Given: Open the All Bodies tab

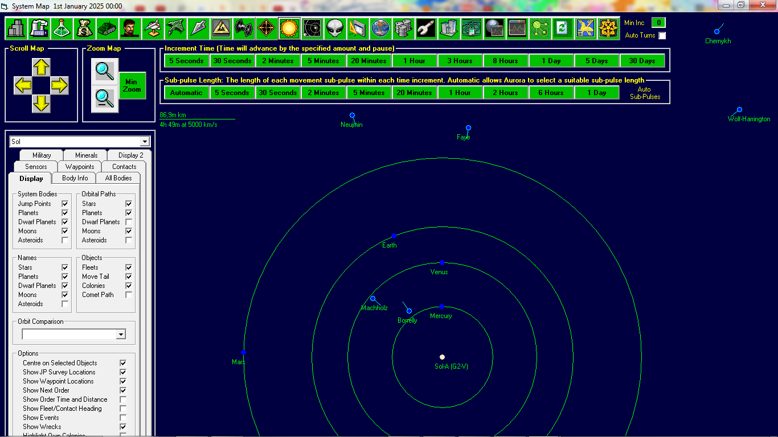Looking at the screenshot, I should (x=118, y=178).
